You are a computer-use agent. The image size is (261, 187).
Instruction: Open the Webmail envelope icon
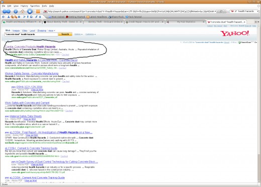click(19, 17)
